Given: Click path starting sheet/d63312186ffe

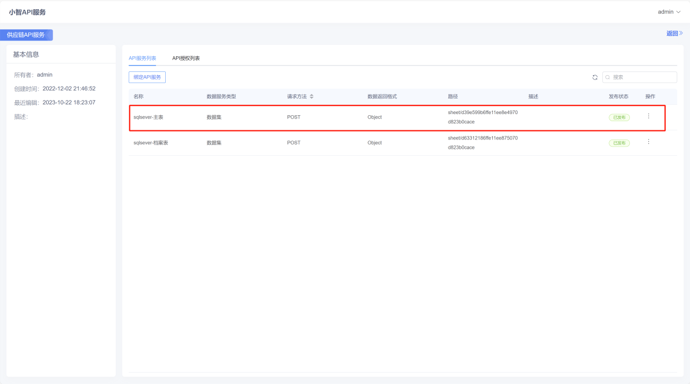Looking at the screenshot, I should point(483,143).
